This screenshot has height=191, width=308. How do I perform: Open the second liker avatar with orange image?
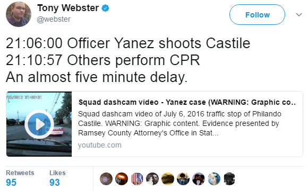coord(122,179)
